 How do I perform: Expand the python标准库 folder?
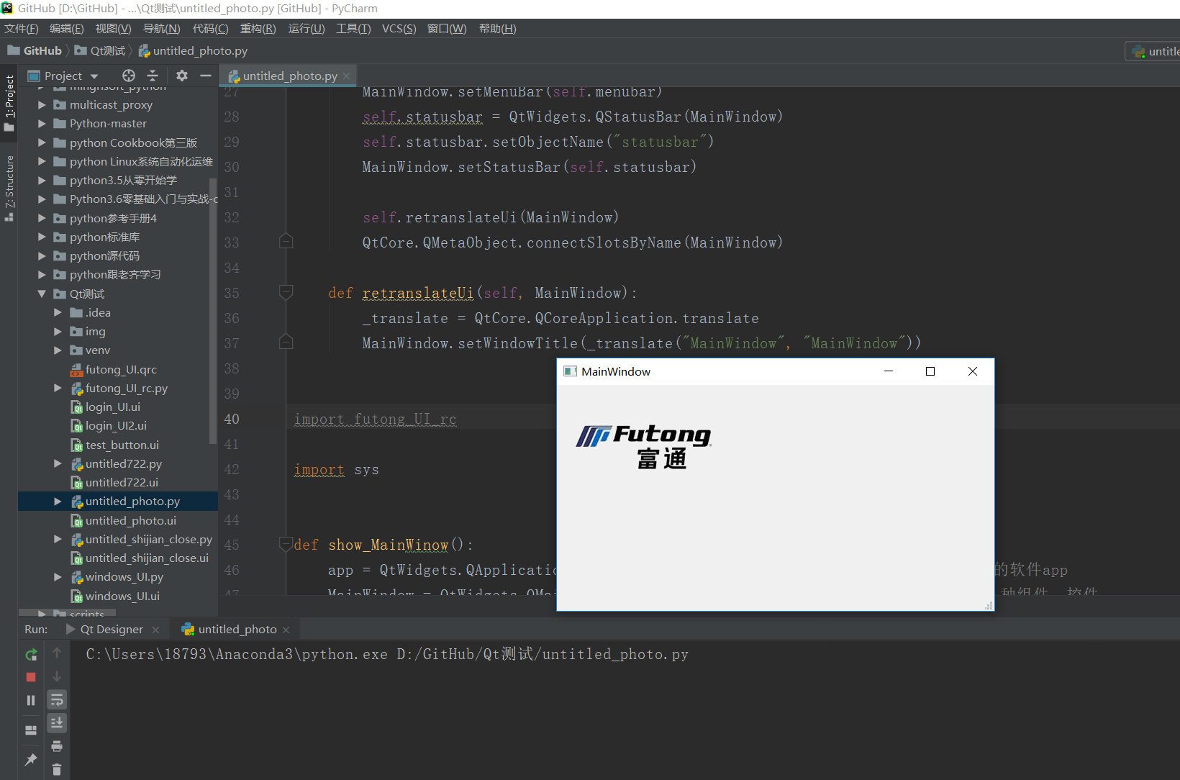coord(42,237)
